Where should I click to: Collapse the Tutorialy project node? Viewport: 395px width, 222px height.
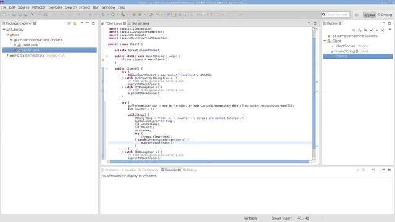point(4,30)
